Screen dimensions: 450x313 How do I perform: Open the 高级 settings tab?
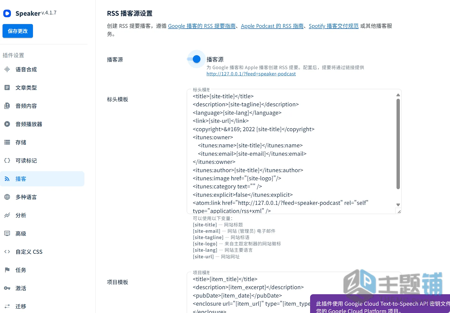[42, 233]
